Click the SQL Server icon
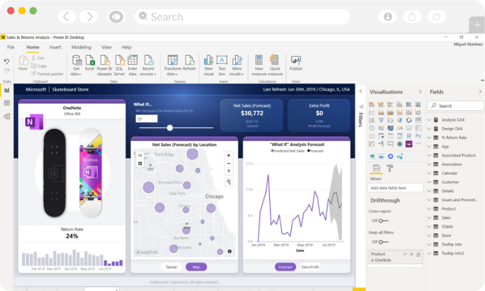 tap(119, 60)
